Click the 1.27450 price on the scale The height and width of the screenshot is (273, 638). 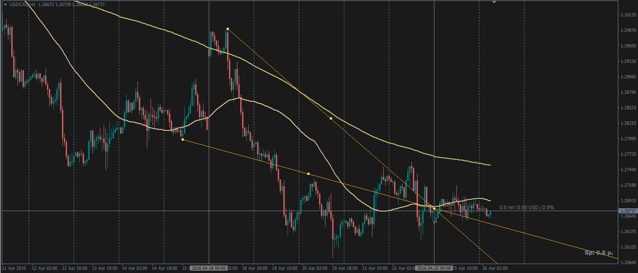628,170
